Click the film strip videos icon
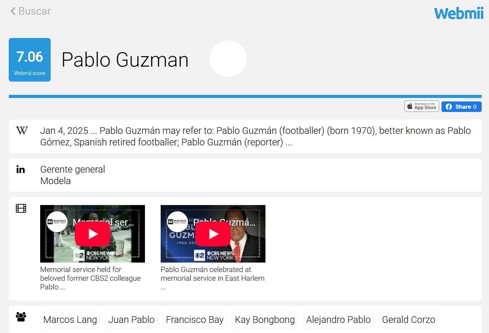Viewport: 489px width, 333px height. [21, 209]
